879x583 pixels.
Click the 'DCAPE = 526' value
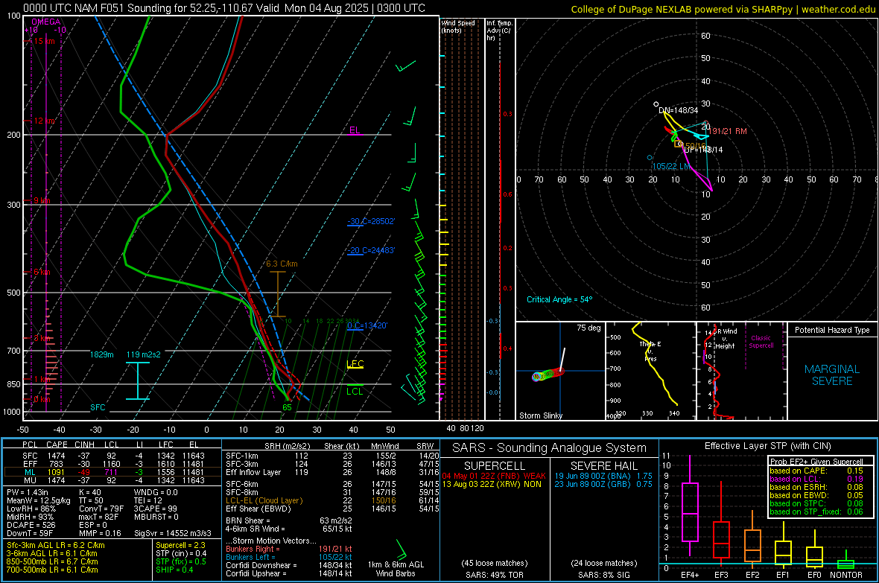31,525
